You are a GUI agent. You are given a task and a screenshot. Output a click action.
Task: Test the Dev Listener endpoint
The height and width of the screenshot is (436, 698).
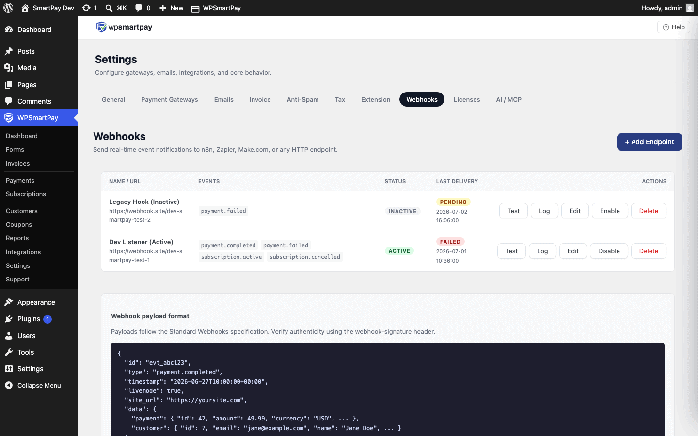coord(511,251)
